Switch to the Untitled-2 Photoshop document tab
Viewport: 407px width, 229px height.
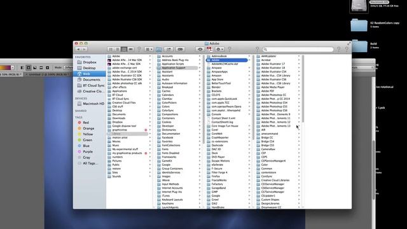48,74
